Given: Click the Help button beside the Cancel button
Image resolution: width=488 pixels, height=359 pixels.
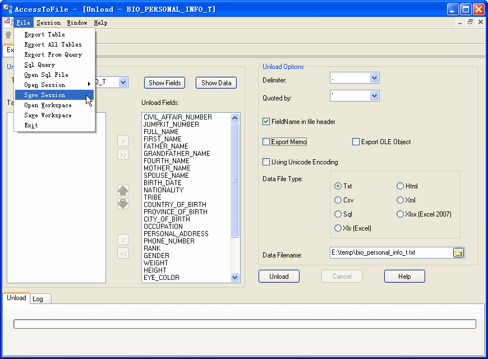Looking at the screenshot, I should tap(404, 277).
